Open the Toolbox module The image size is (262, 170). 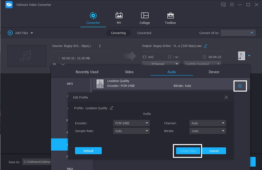click(x=170, y=15)
